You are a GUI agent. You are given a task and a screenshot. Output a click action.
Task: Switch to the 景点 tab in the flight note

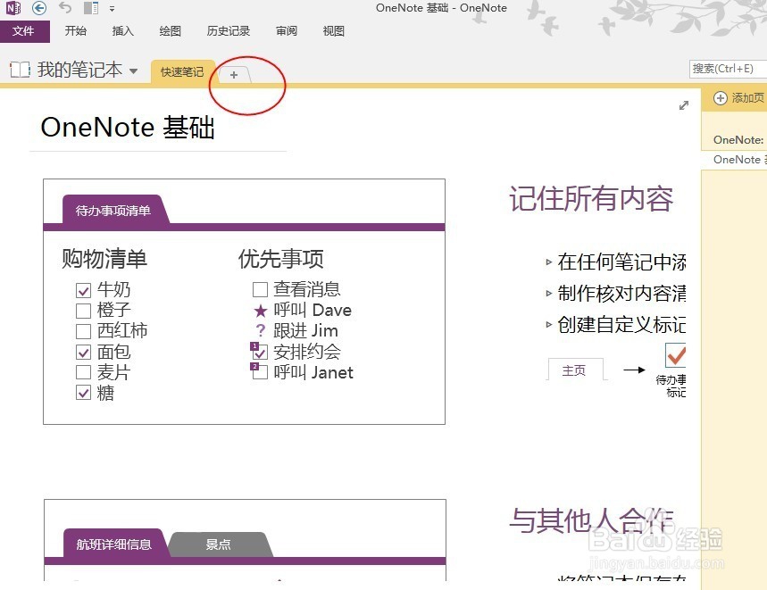click(x=217, y=543)
